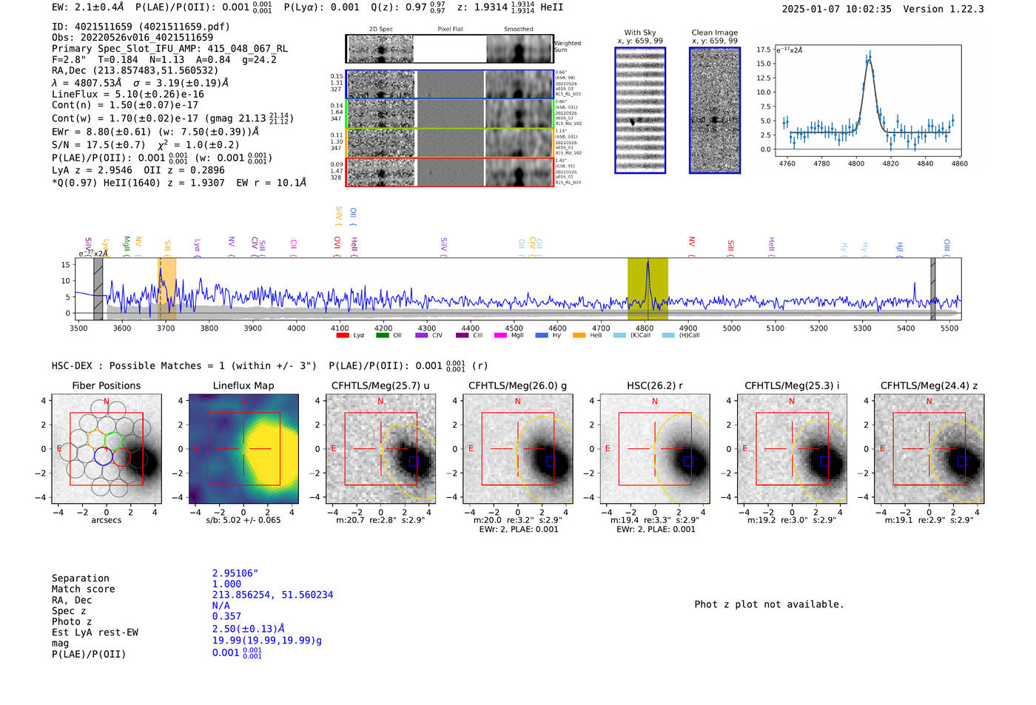Image resolution: width=1036 pixels, height=705 pixels.
Task: Click the Separation value 2.95106"
Action: tap(235, 573)
